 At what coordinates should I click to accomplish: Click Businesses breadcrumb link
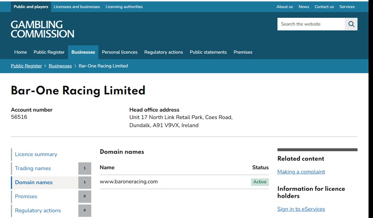(60, 66)
